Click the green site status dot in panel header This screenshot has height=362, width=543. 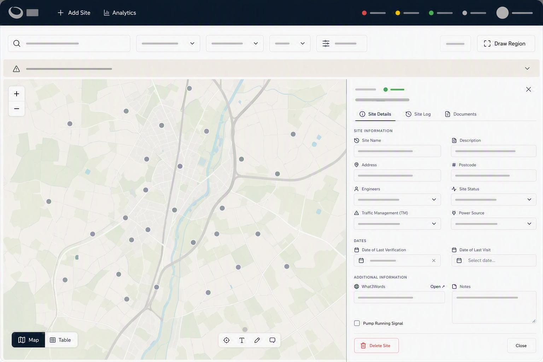click(386, 89)
